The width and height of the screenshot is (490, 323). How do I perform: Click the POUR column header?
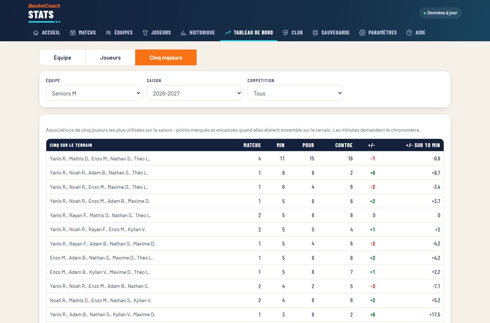[308, 145]
